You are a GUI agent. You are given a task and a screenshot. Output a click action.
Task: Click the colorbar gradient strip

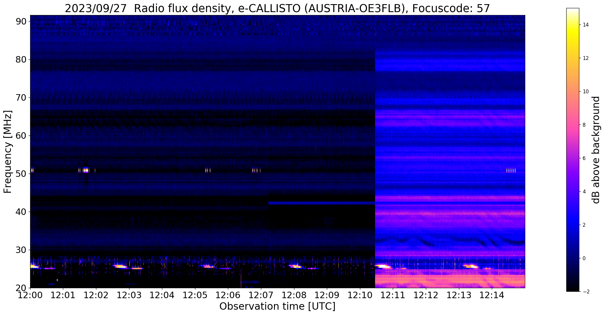click(x=572, y=150)
